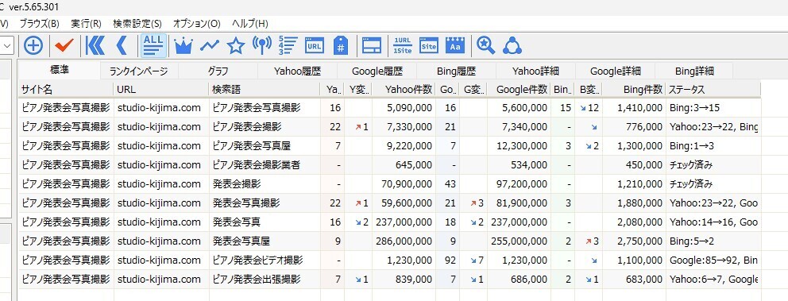This screenshot has width=788, height=301.
Task: Click the panel layout window icon
Action: [372, 46]
